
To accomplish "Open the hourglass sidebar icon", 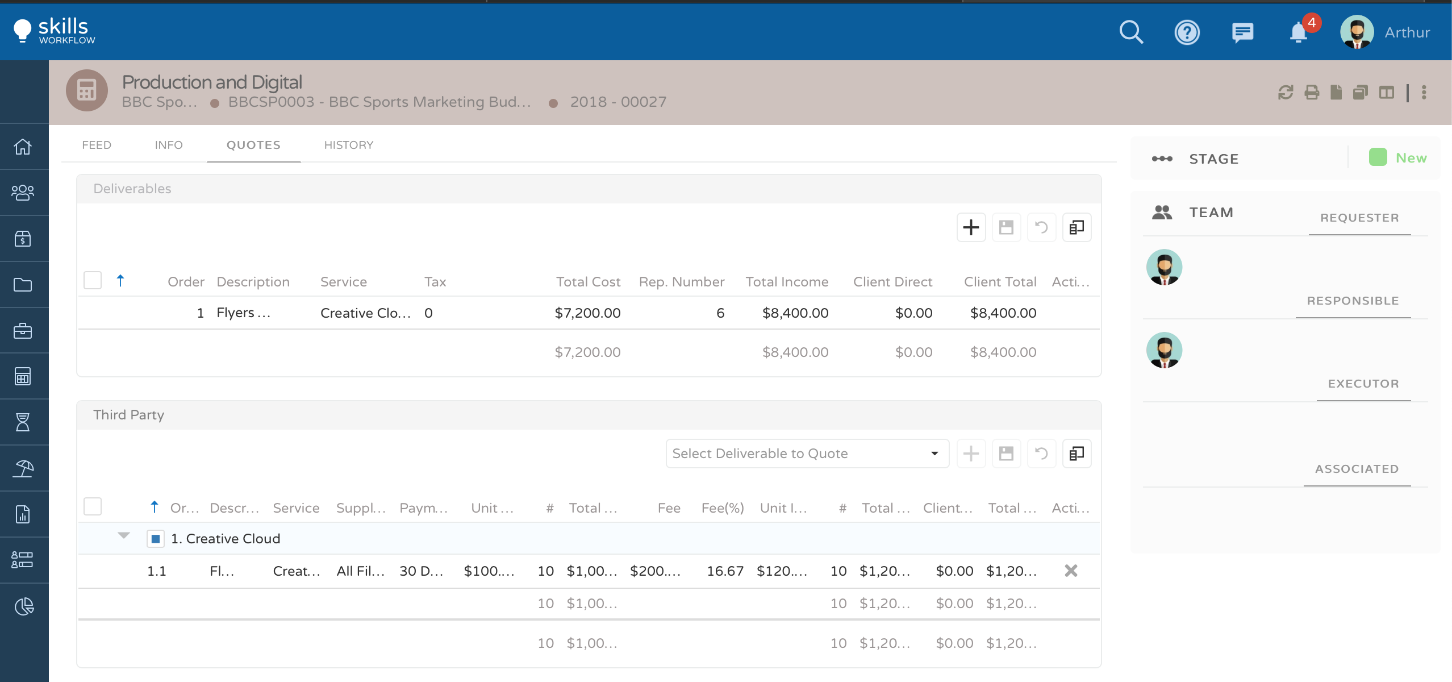I will pyautogui.click(x=23, y=422).
